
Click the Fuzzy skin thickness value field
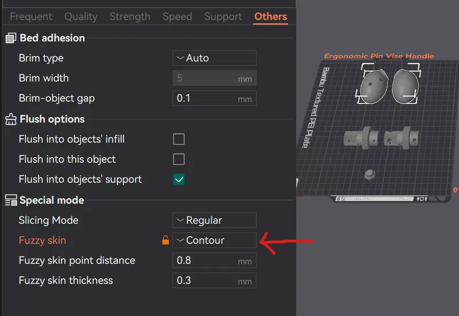pyautogui.click(x=215, y=280)
